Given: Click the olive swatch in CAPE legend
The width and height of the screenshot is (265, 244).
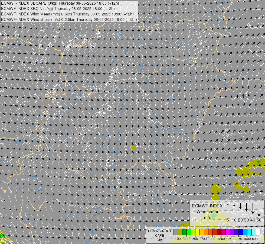Looking at the screenshot, I should 180,232.
